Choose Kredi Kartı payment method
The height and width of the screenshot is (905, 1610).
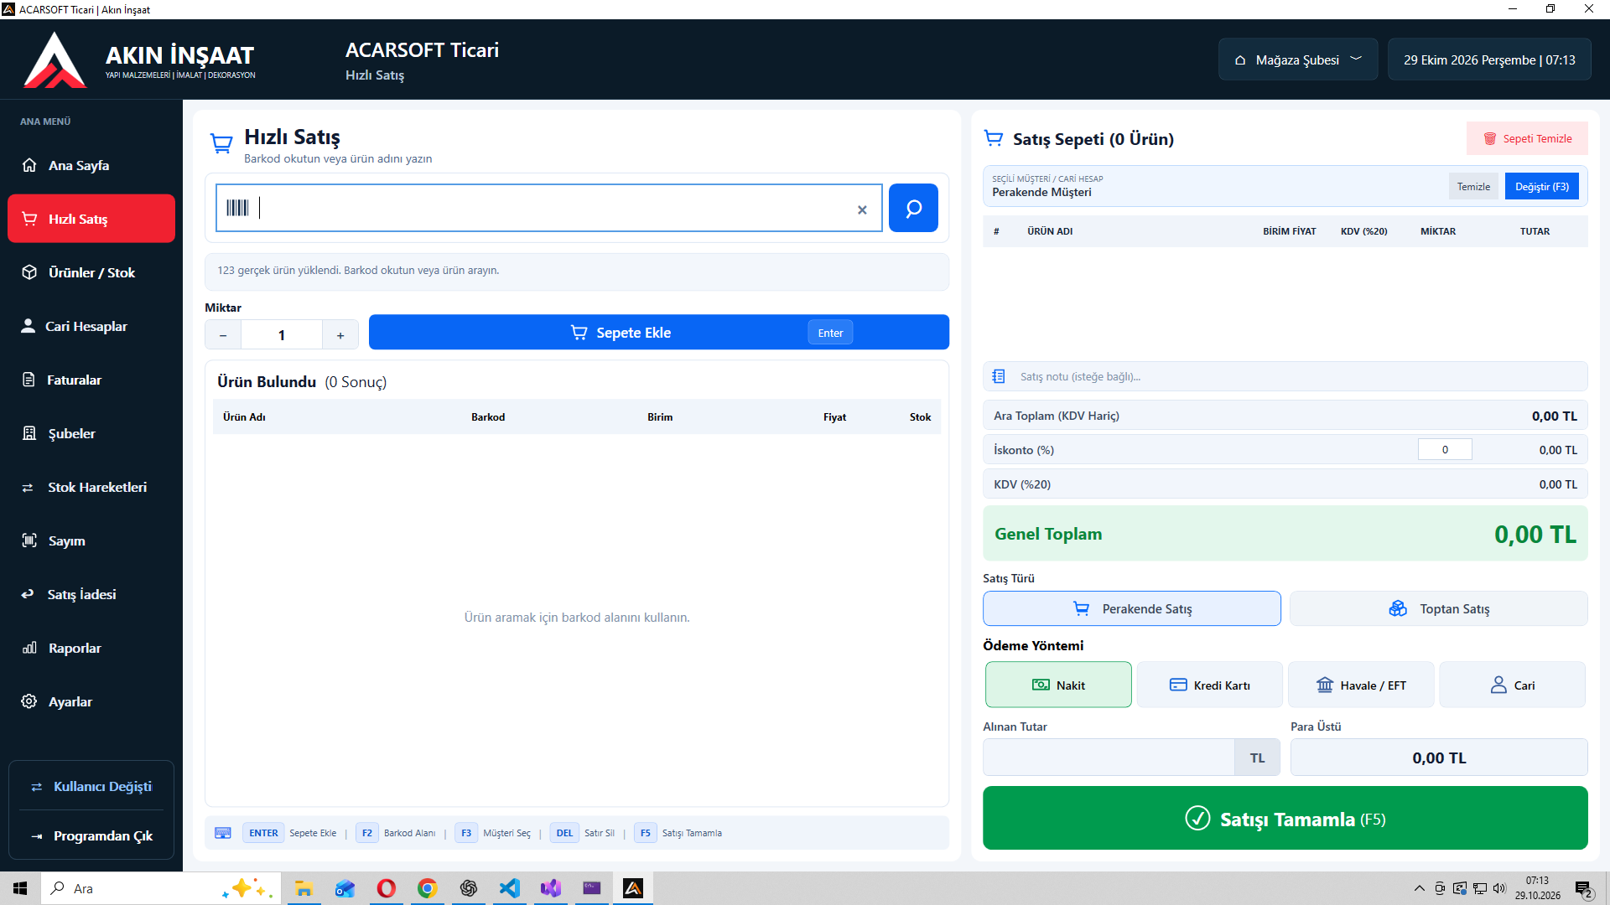point(1210,685)
